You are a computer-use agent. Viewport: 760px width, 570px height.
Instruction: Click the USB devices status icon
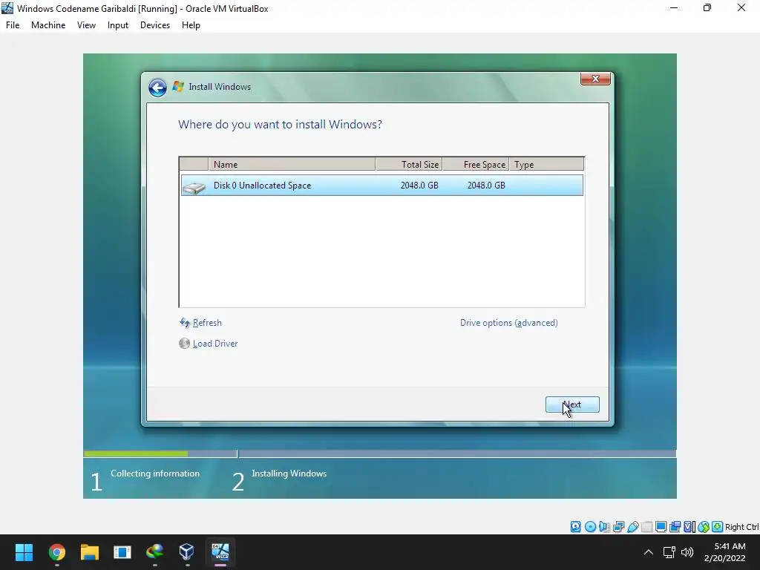pyautogui.click(x=632, y=527)
